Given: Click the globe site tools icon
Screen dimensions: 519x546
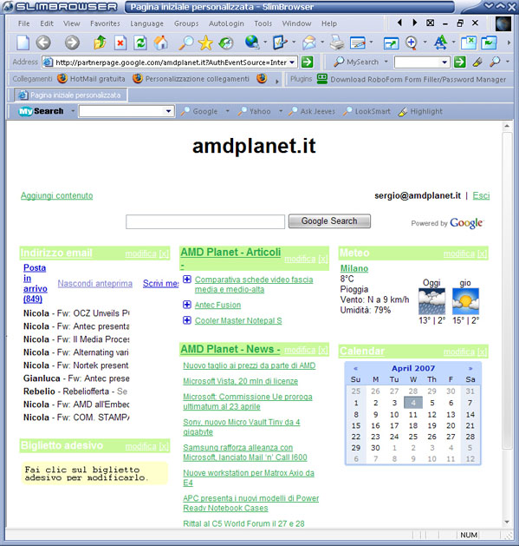Looking at the screenshot, I should (251, 43).
